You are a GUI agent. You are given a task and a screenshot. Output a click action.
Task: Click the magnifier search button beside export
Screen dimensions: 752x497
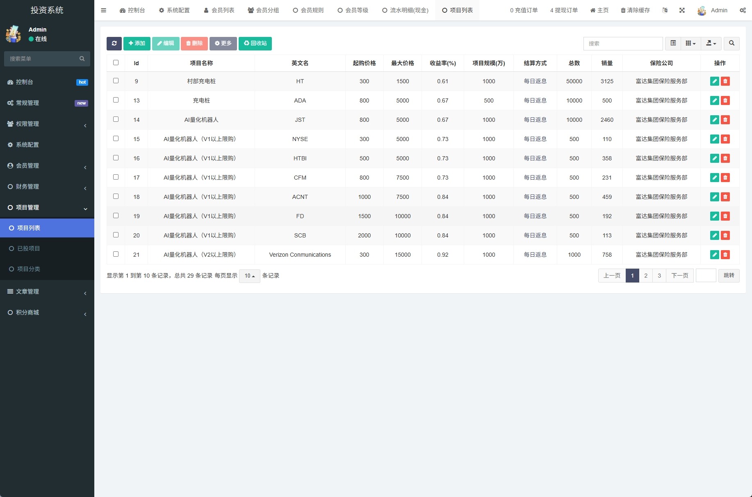coord(731,43)
